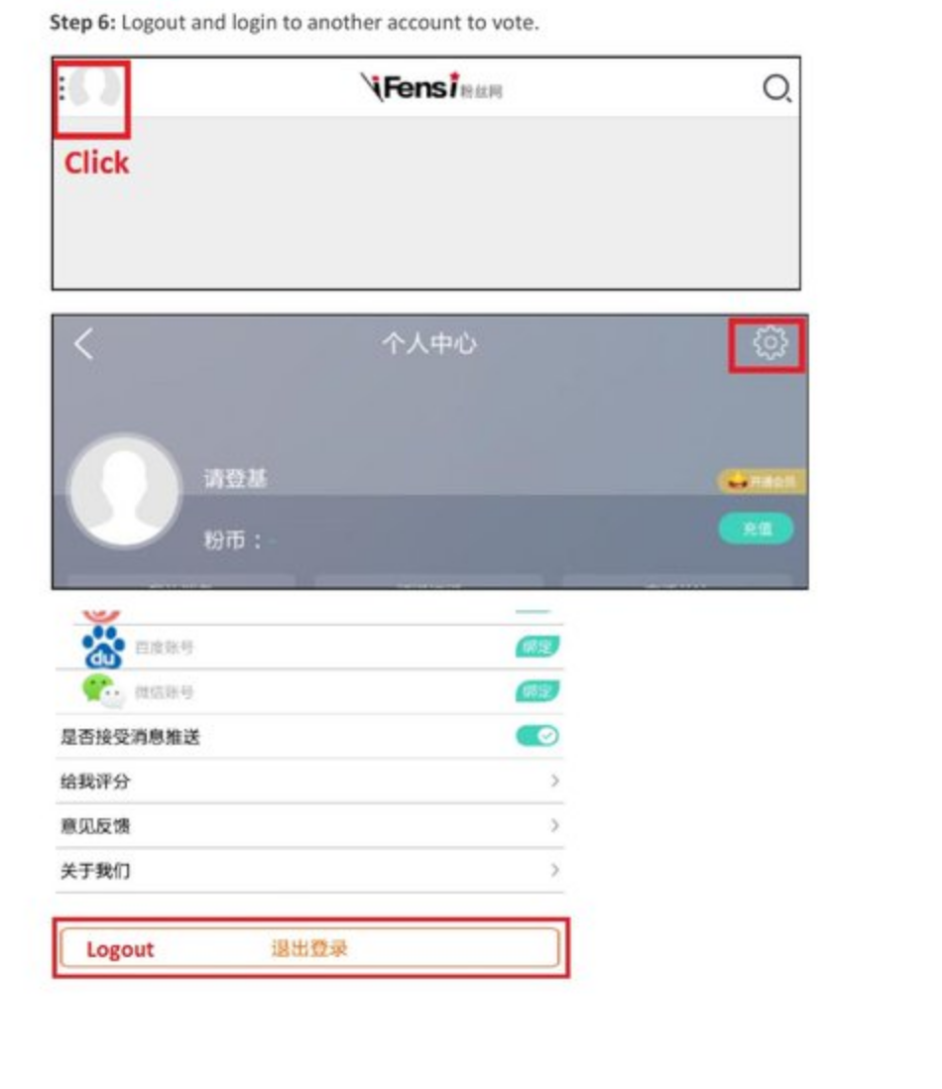Click the 请登基 login name text
Screen dimensions: 942x1089
[235, 478]
